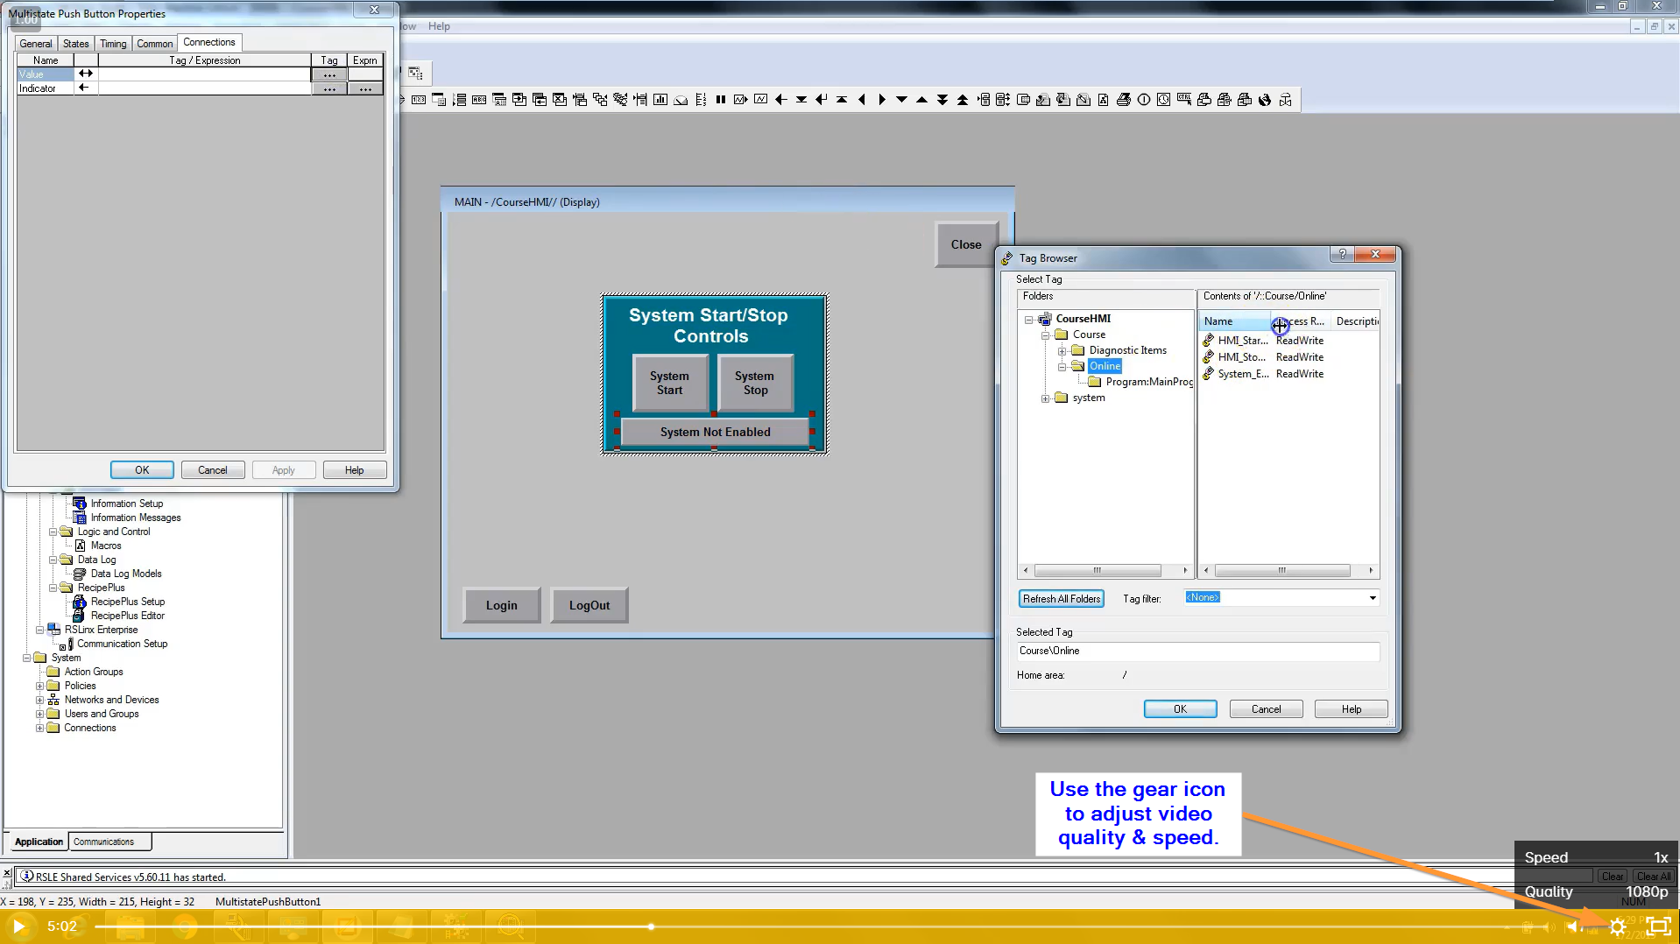Switch to the Communications tab
Screen dimensions: 1680x944
(103, 842)
